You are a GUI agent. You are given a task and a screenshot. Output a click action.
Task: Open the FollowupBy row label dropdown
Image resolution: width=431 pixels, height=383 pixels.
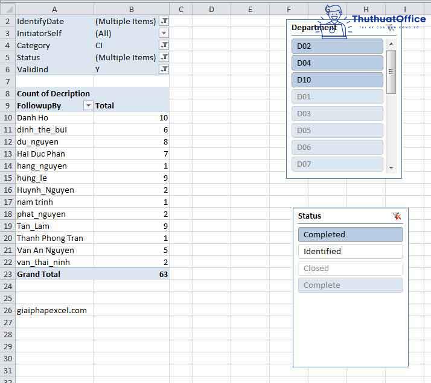tap(88, 105)
